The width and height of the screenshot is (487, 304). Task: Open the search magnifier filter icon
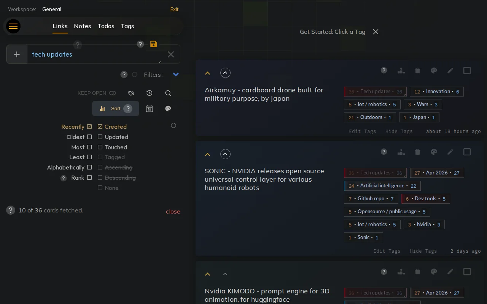click(x=168, y=93)
